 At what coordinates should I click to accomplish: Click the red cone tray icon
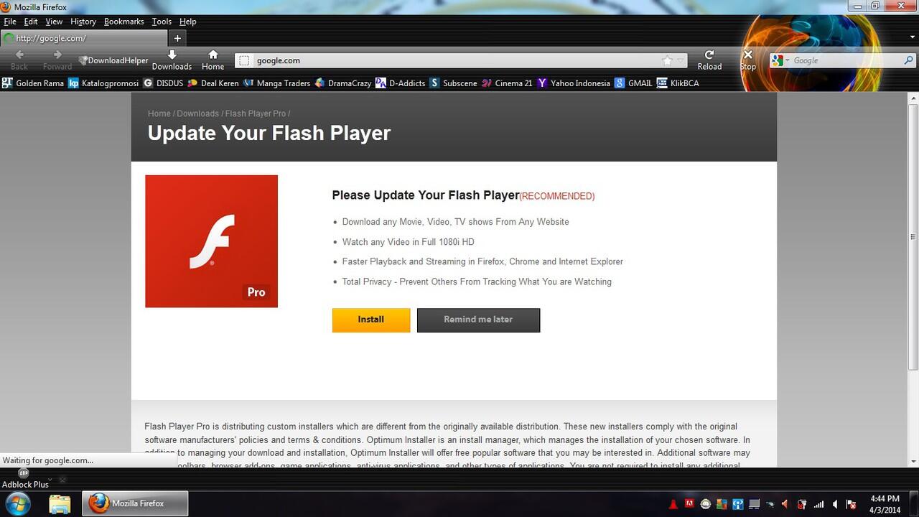point(673,504)
